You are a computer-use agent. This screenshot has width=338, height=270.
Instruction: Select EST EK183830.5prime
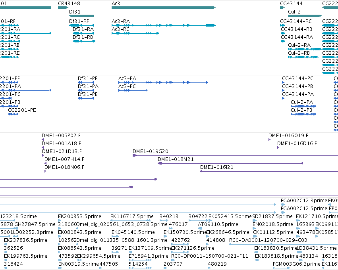[x=256, y=253]
